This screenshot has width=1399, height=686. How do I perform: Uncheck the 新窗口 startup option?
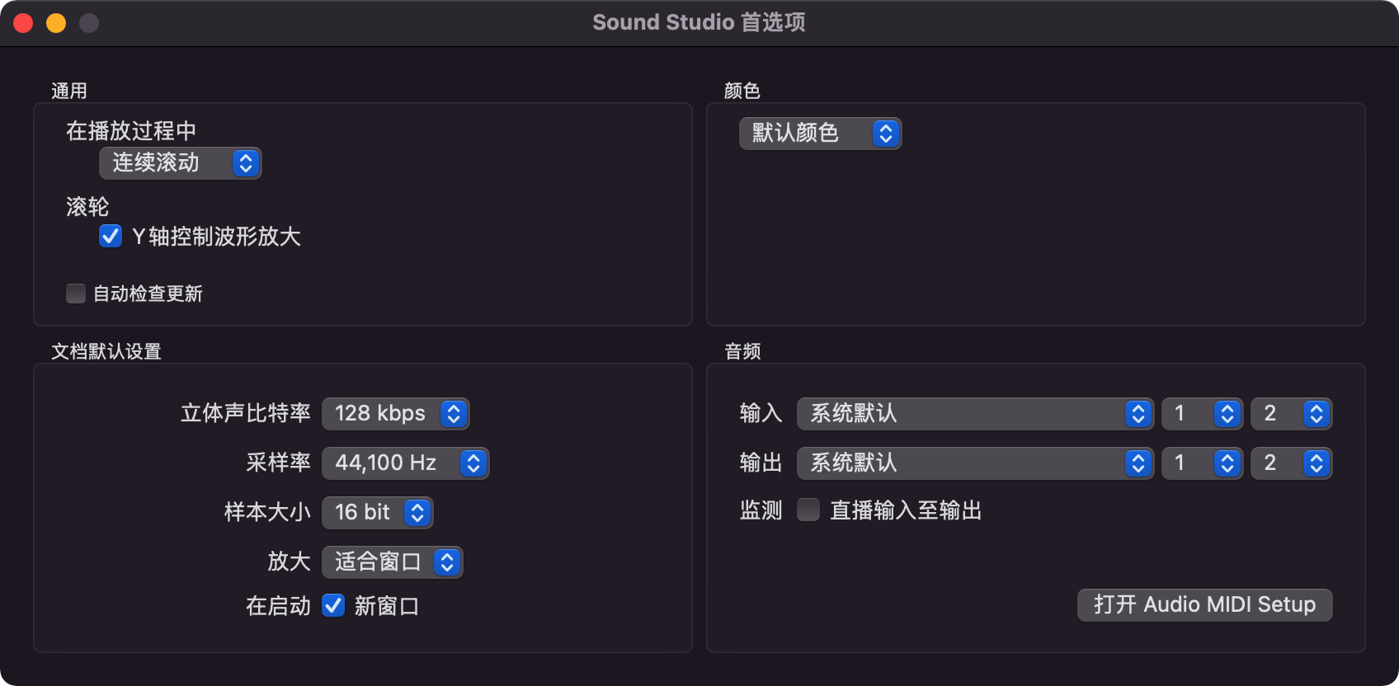[x=333, y=606]
